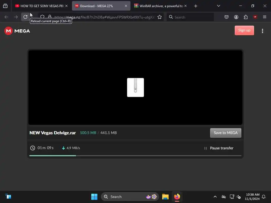Click the 4.9 MB/s speed value
The width and height of the screenshot is (271, 203).
point(73,148)
